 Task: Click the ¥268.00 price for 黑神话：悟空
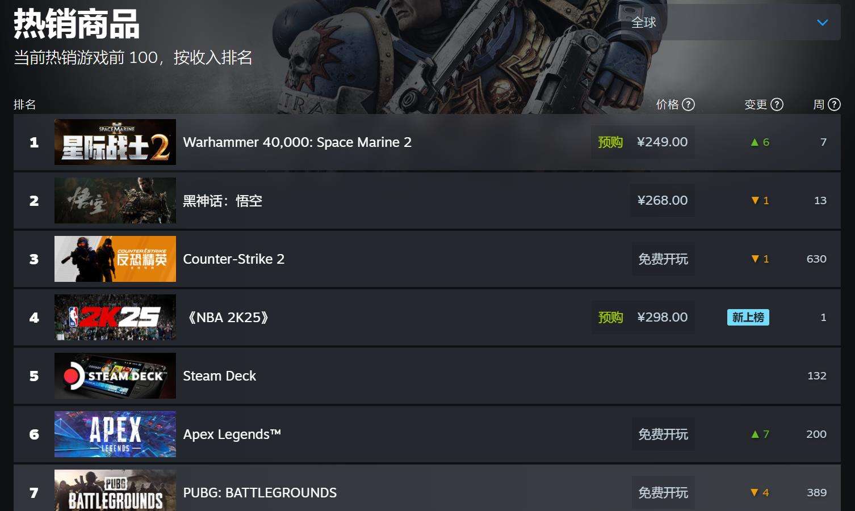[x=662, y=200]
